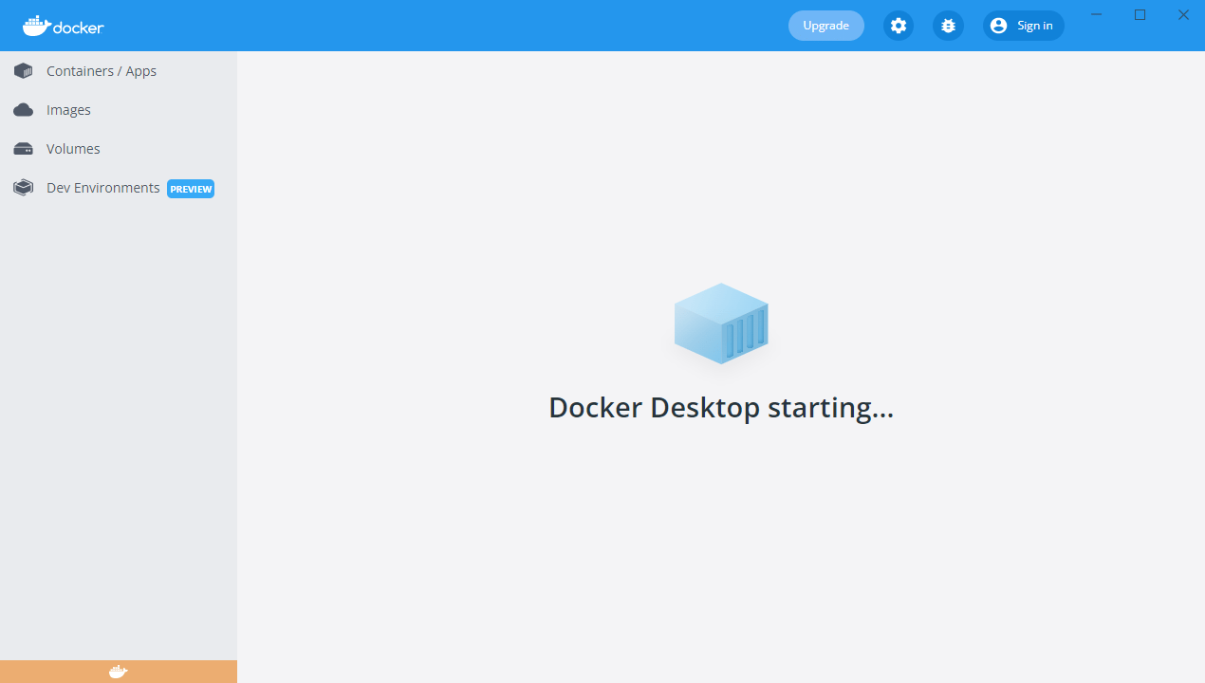The image size is (1205, 683).
Task: Click the Upgrade button
Action: (x=826, y=26)
